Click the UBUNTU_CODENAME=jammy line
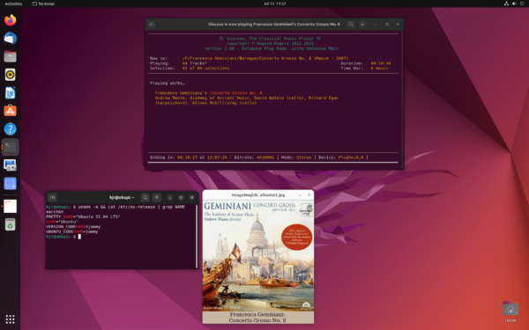Screen dimensions: 529x330 tap(72, 231)
